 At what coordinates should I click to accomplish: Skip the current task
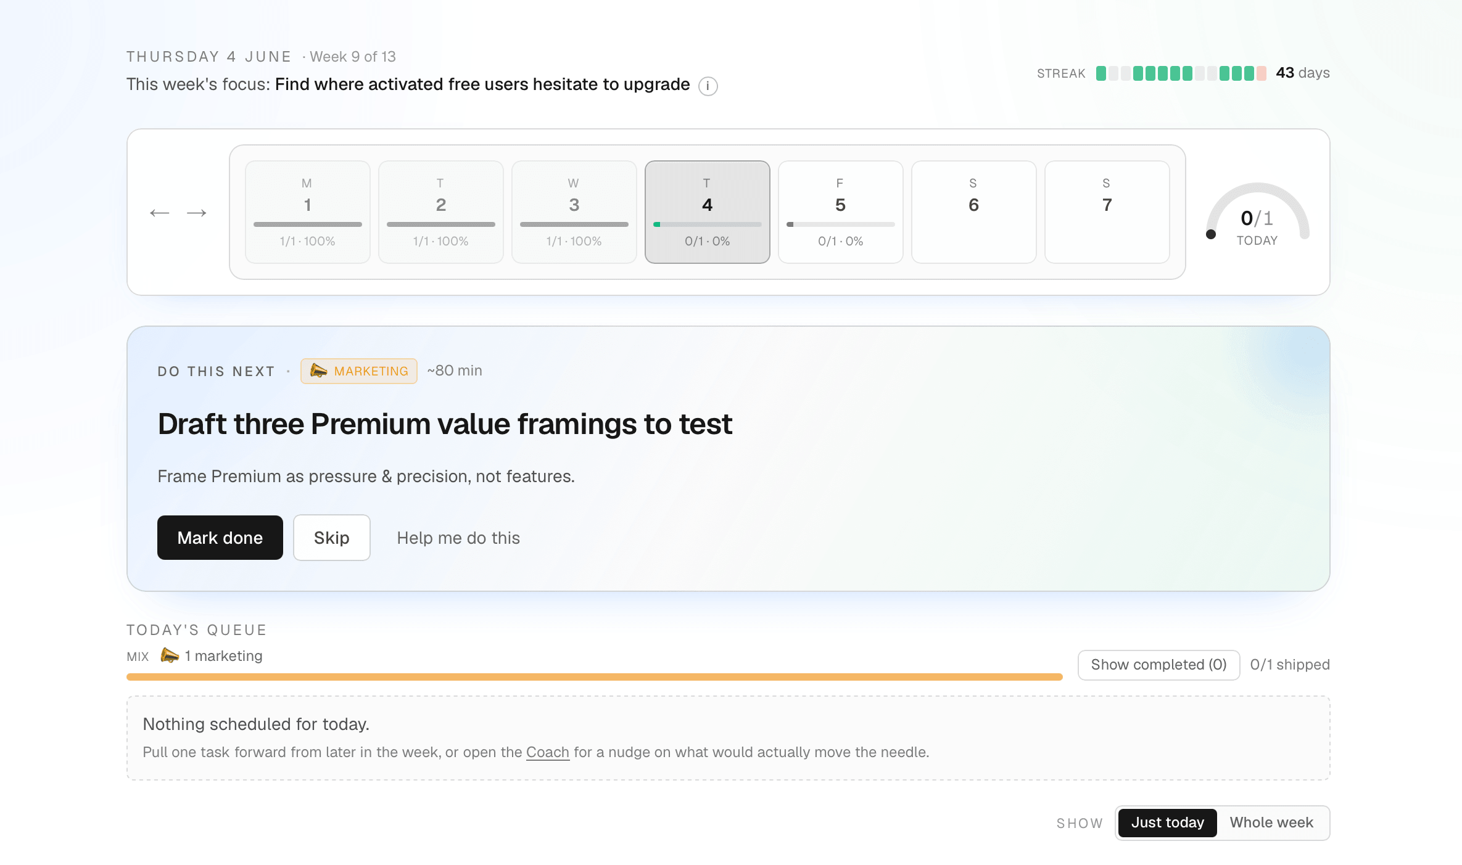click(x=332, y=538)
